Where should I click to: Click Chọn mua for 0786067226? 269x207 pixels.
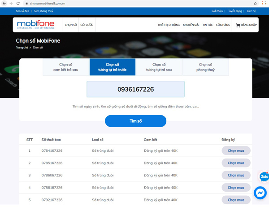pyautogui.click(x=236, y=175)
